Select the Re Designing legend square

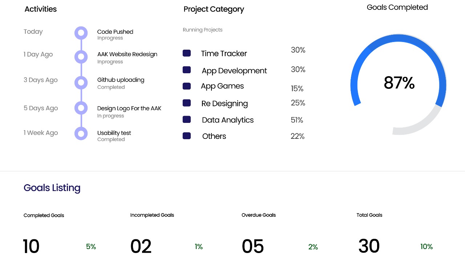tap(187, 103)
